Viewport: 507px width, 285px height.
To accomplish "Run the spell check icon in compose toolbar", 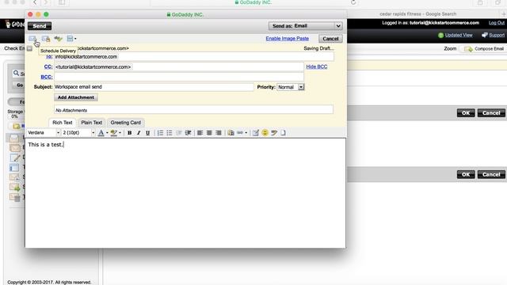I will (x=58, y=39).
